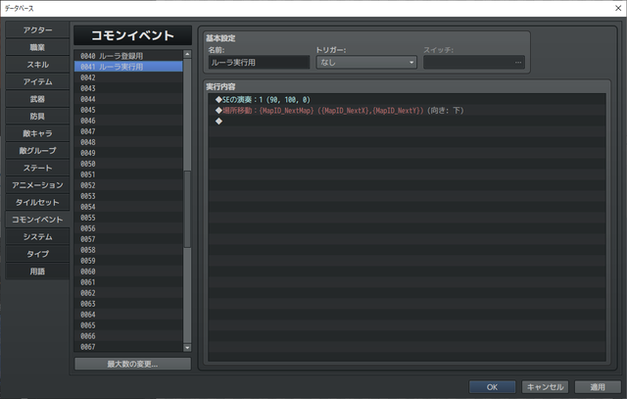The width and height of the screenshot is (627, 399).
Task: Select empty common event 0046
Action: tap(128, 121)
